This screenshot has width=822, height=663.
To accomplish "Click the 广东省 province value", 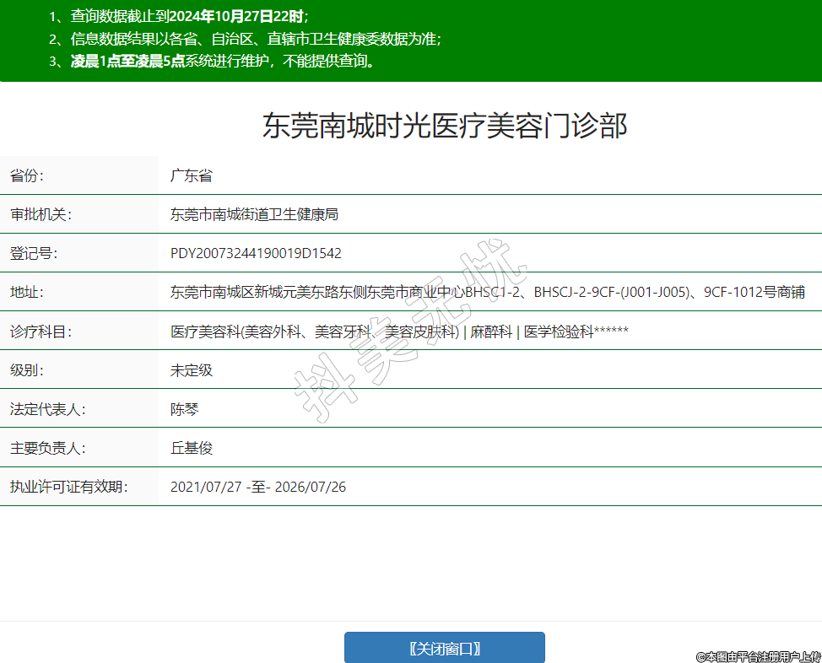I will 191,175.
